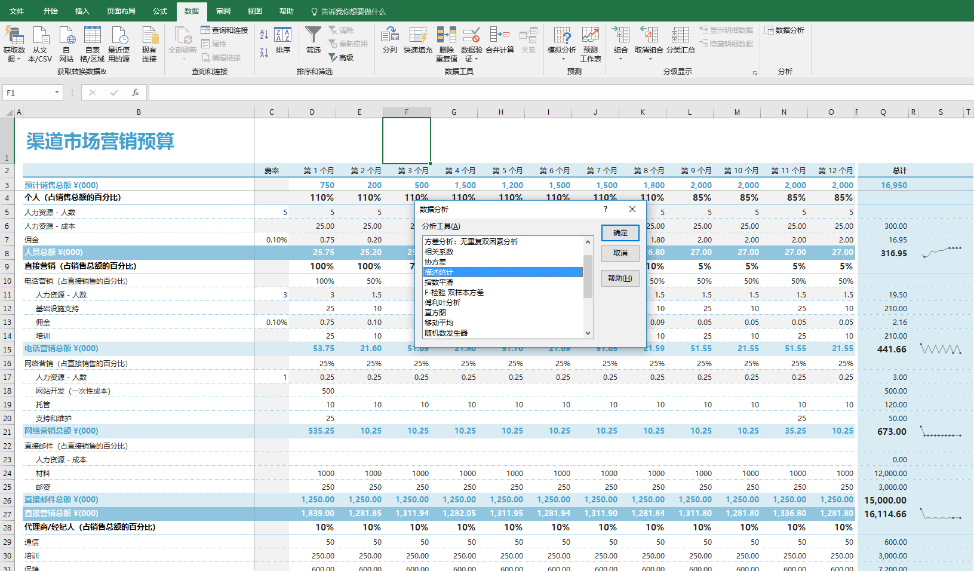The height and width of the screenshot is (571, 974).
Task: Click the 合并计算 (Consolidate) icon
Action: [499, 40]
